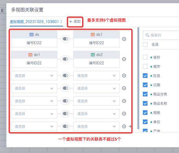
Task: Select the ds1 编号ID22 field box in first row
Action: coord(97,39)
